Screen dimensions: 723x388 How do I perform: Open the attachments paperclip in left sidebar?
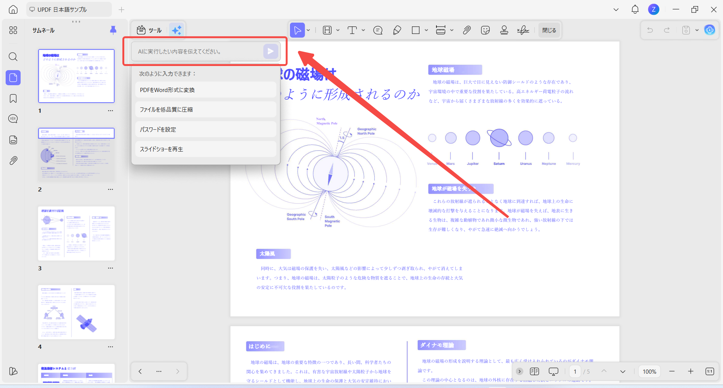(x=13, y=161)
